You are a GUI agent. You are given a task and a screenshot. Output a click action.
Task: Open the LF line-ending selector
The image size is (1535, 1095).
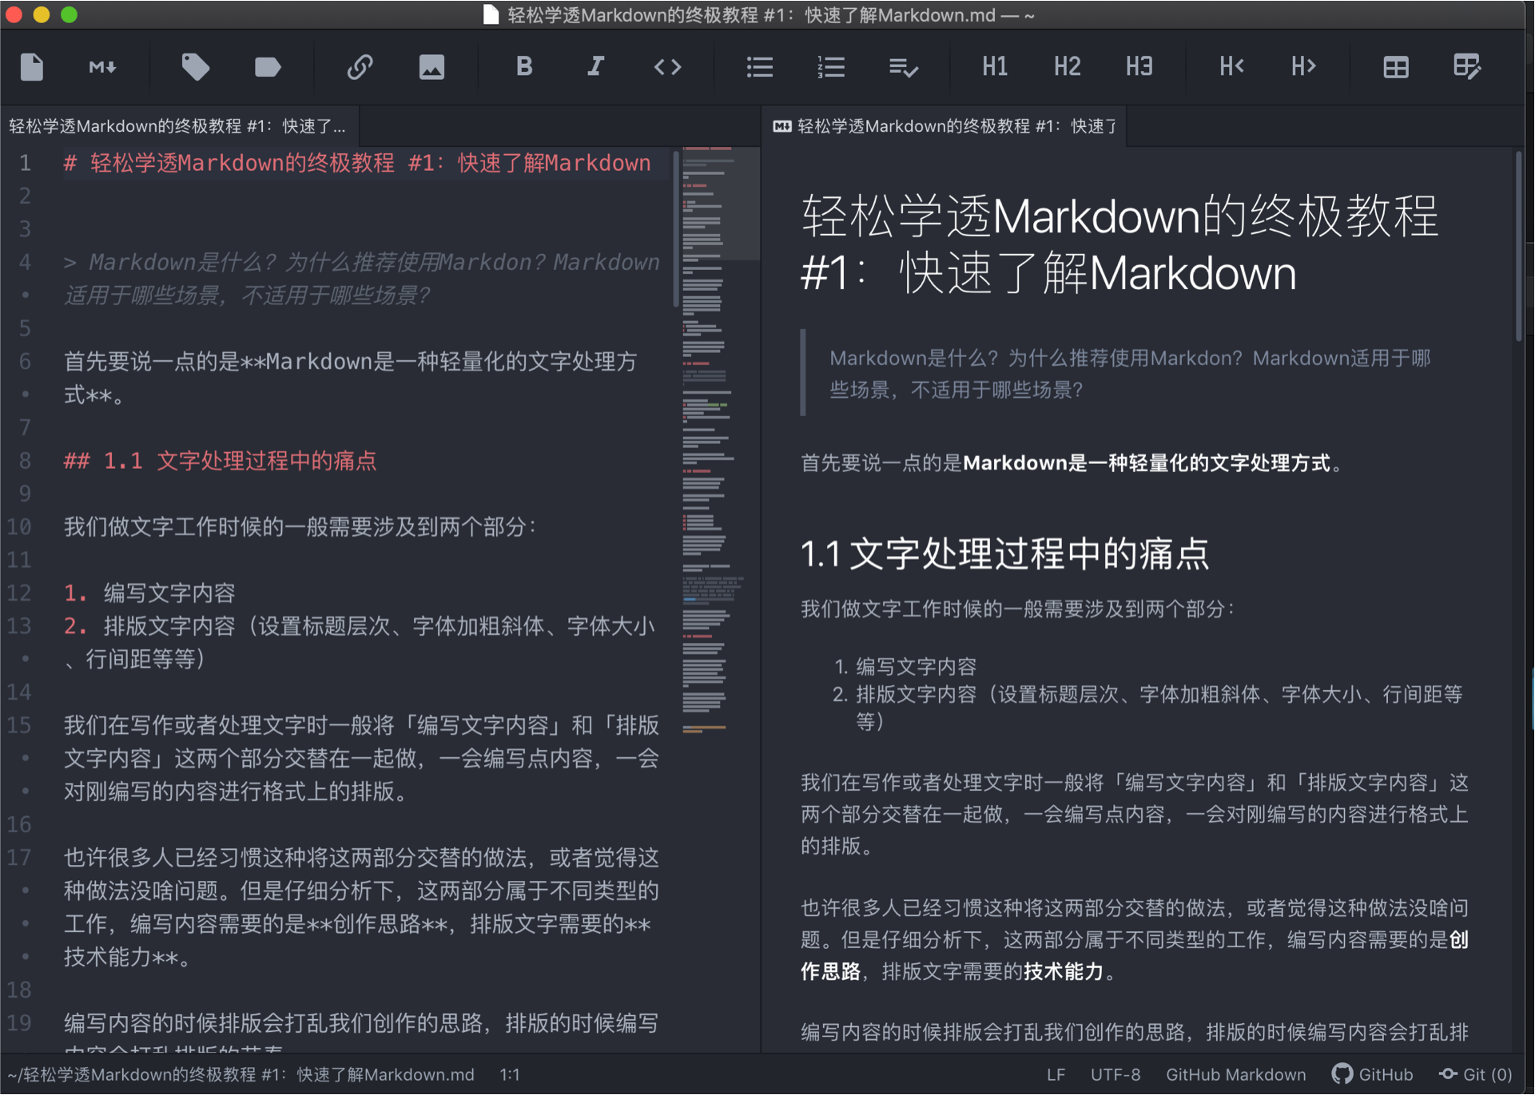point(1056,1074)
